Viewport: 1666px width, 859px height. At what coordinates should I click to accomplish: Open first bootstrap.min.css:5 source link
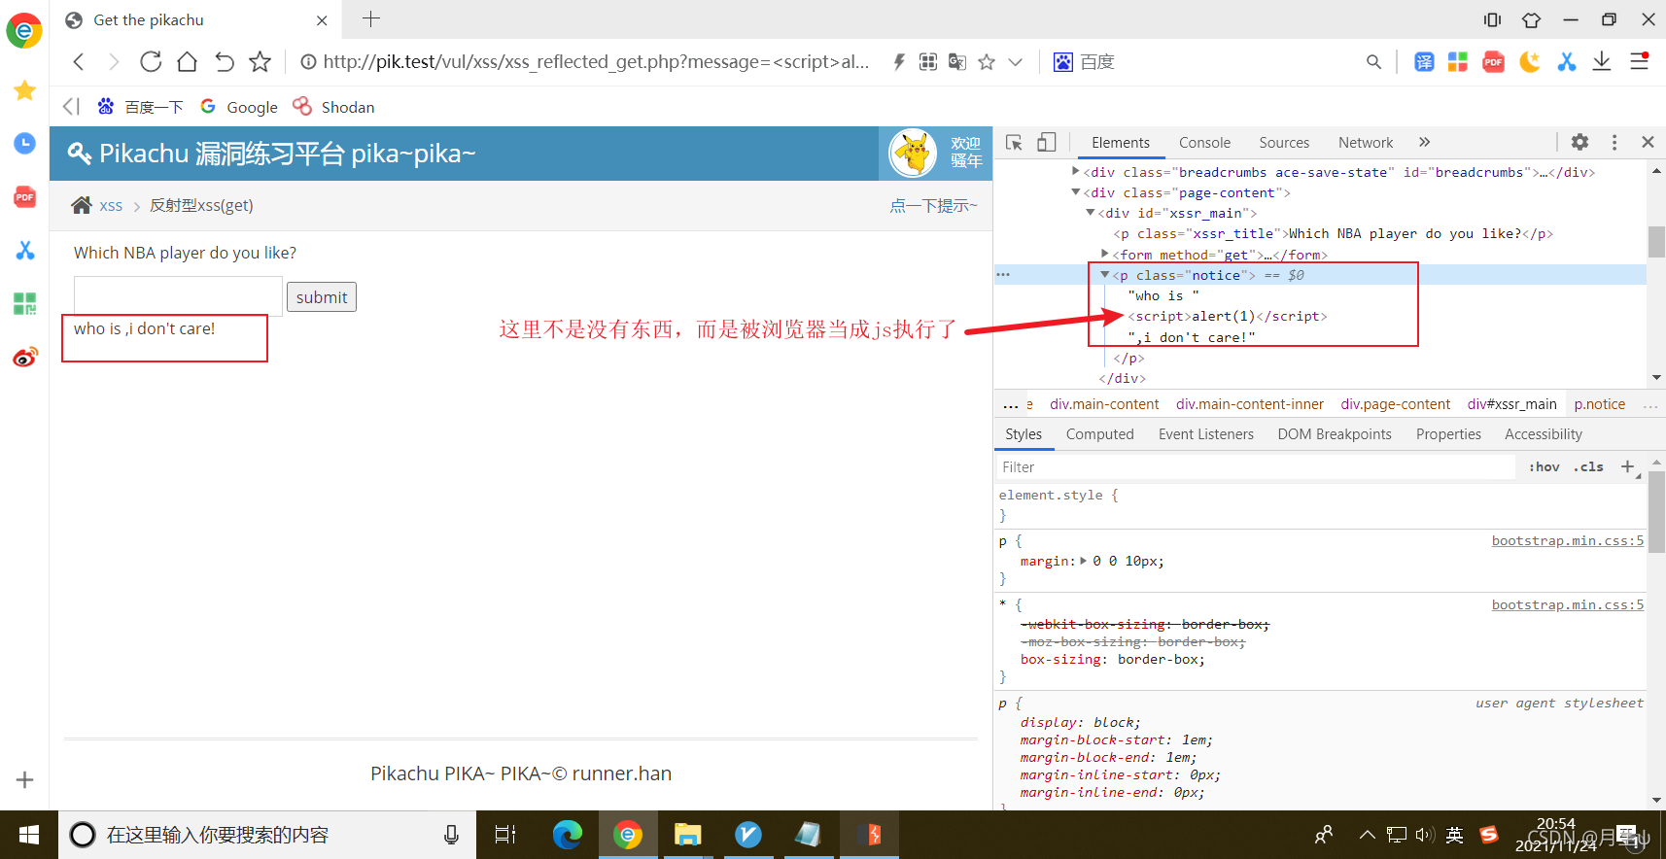tap(1568, 540)
